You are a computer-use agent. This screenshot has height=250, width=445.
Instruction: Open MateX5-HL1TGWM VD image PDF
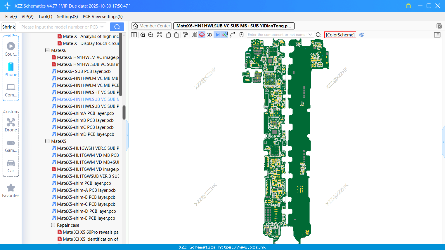[85, 169]
